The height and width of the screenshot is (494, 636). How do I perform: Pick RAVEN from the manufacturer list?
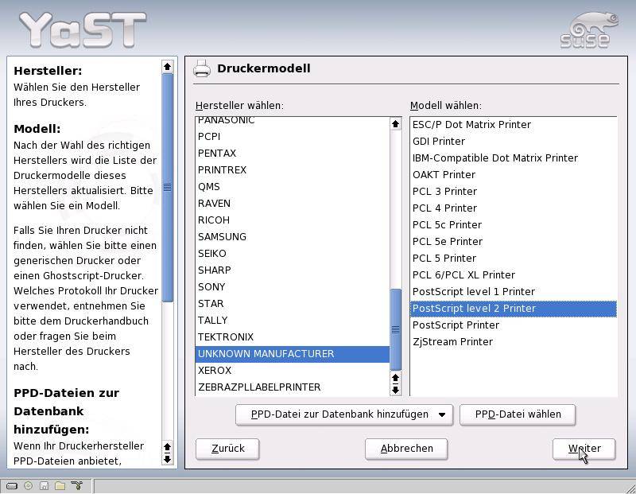(x=292, y=204)
